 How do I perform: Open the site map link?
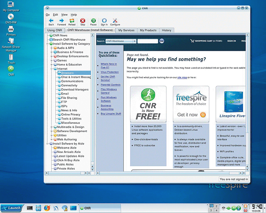(182, 77)
